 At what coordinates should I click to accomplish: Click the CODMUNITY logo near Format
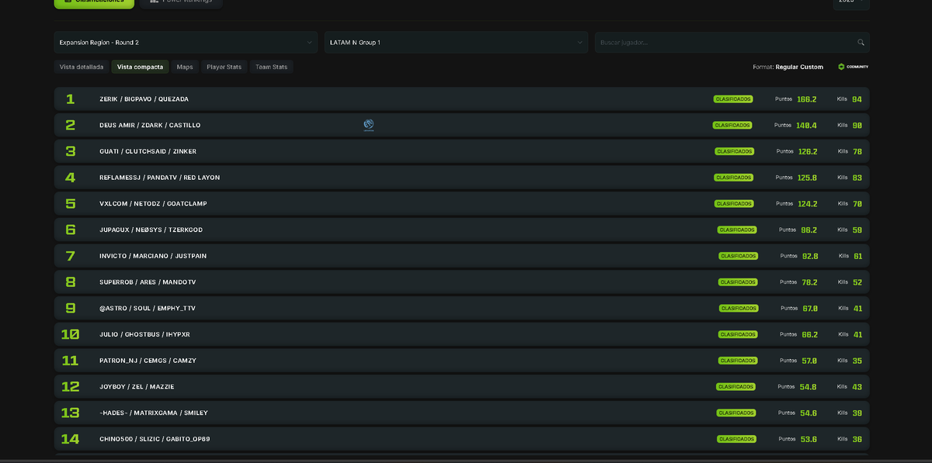[854, 67]
